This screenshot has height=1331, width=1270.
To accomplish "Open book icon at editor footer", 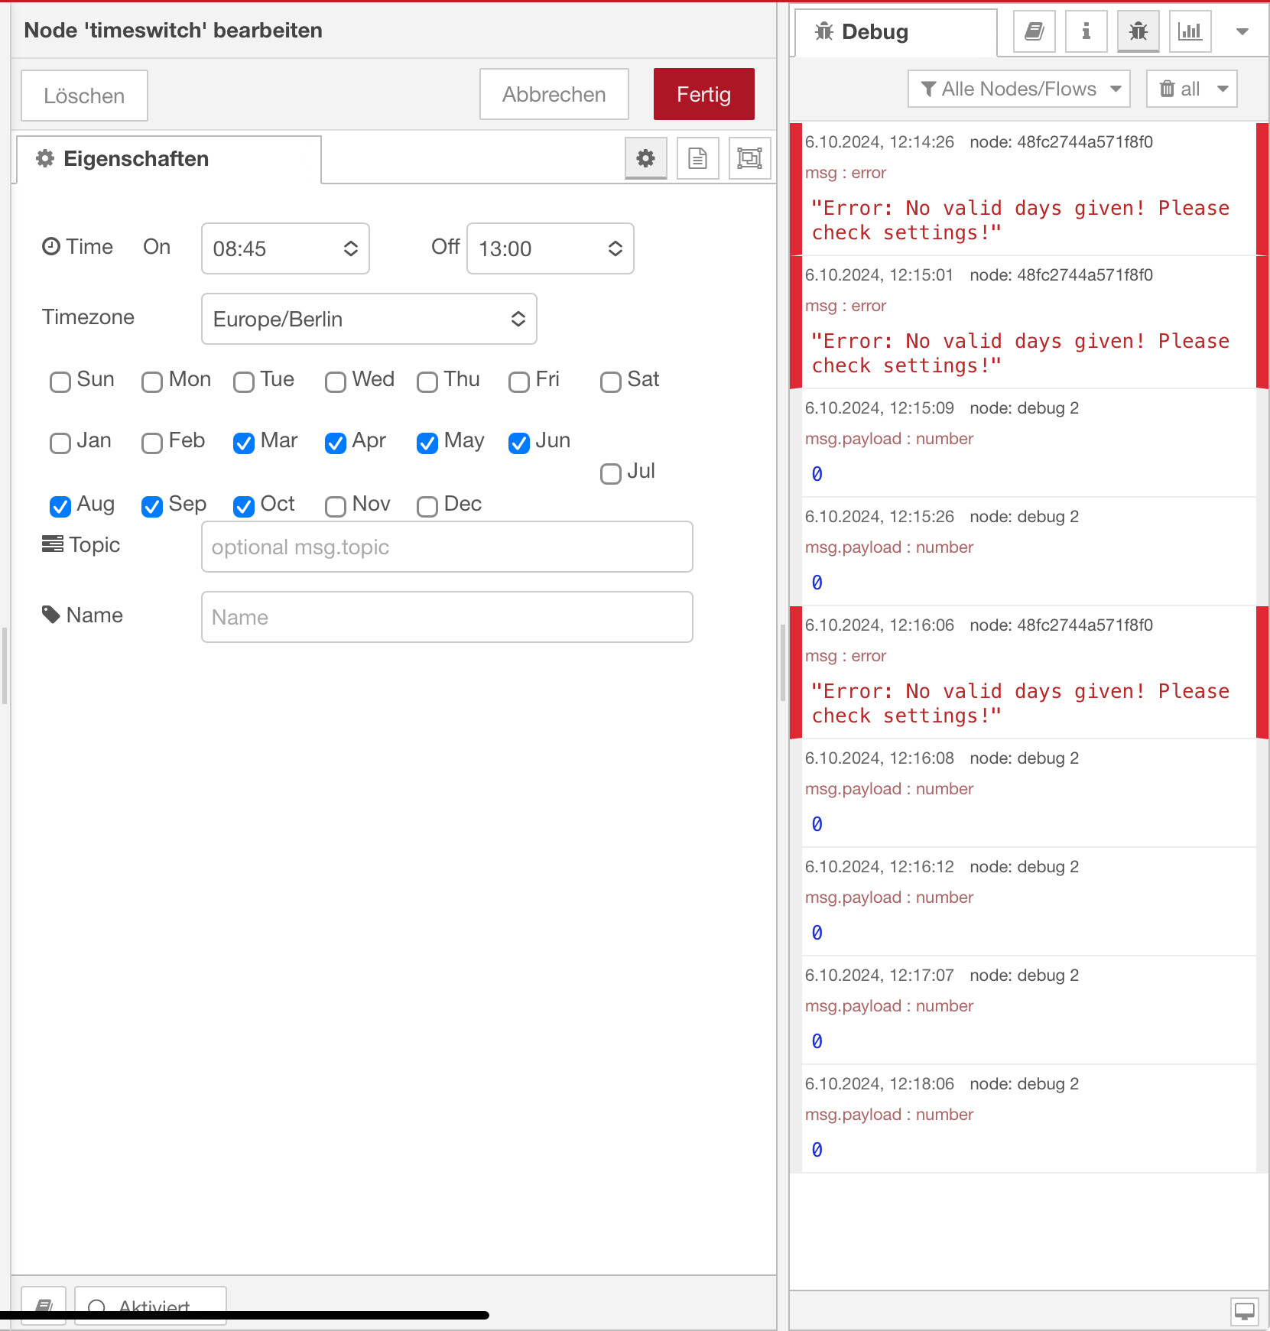I will click(44, 1307).
